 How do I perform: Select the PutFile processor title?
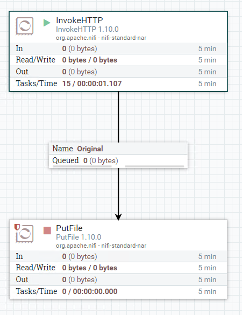pos(69,228)
